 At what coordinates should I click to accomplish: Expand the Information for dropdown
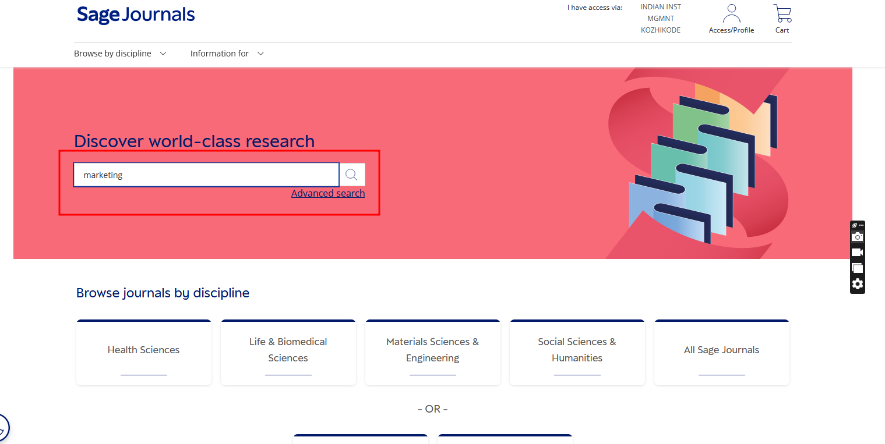227,54
